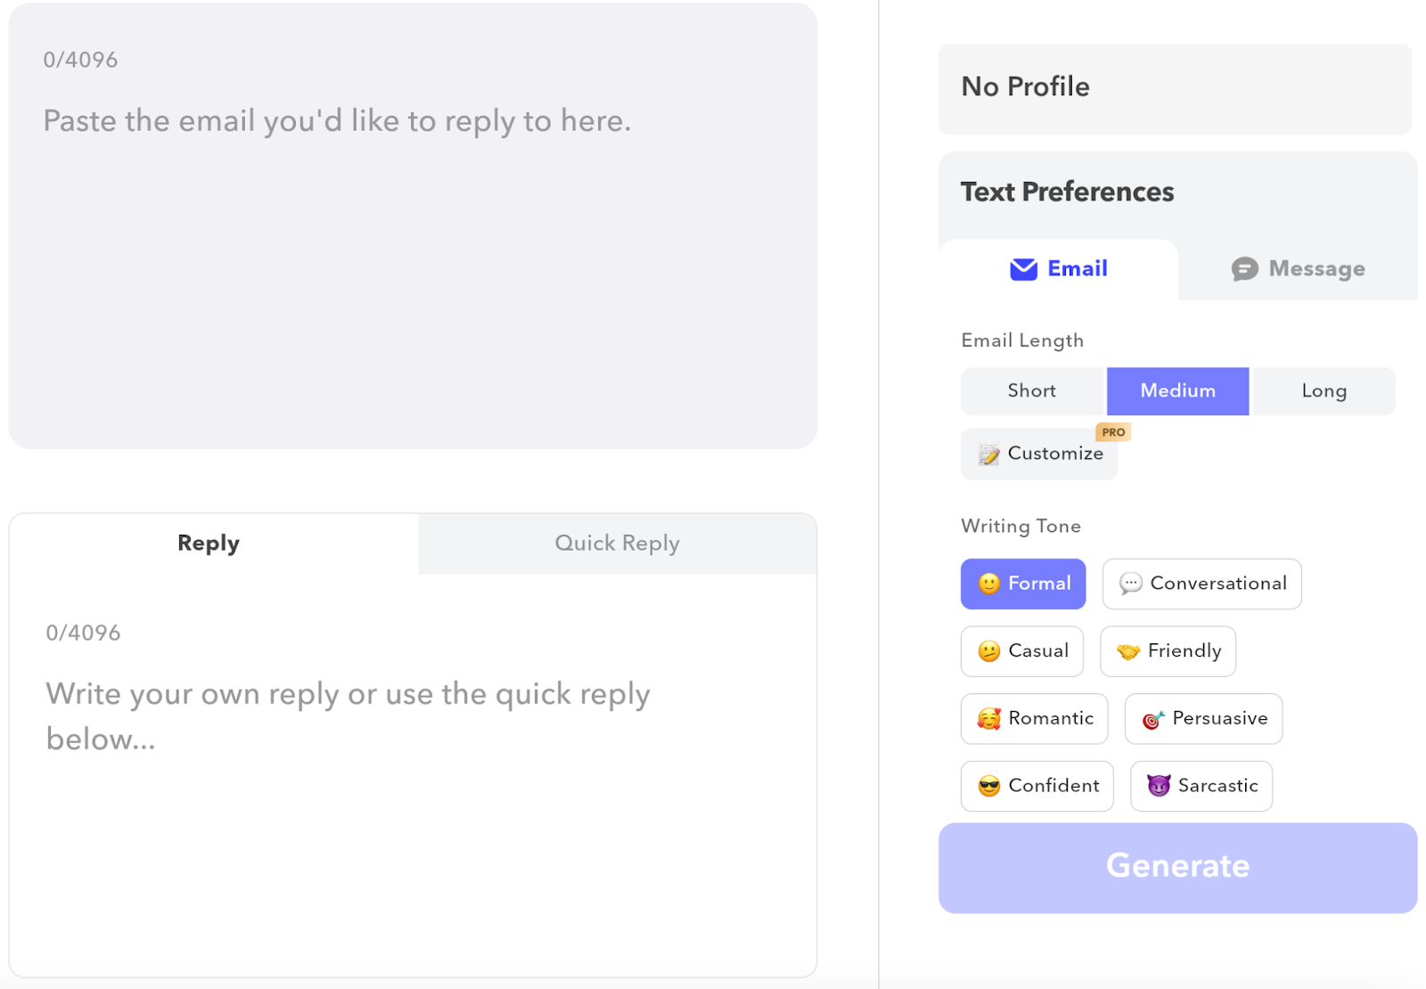Pick the Conversational writing tone
Screen dimensions: 1426x989
1201,584
